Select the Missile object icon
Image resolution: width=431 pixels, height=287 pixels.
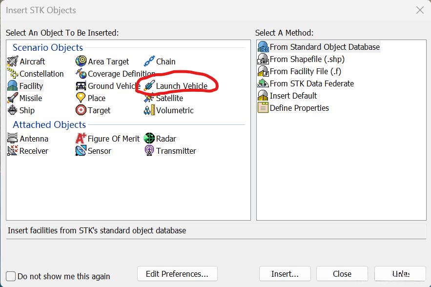[x=13, y=98]
